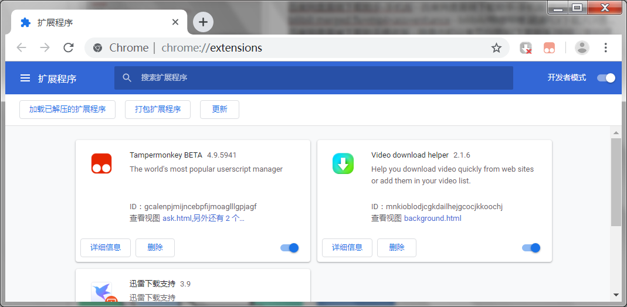627x307 pixels.
Task: Click the Tampermonkey BETA name text
Action: click(x=166, y=155)
